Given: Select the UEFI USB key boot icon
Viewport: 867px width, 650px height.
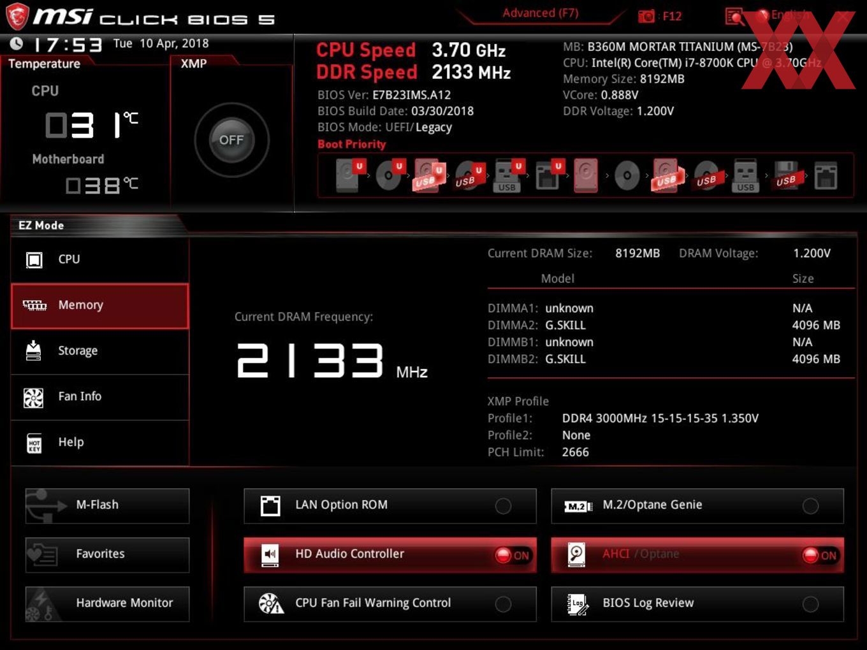Looking at the screenshot, I should click(x=508, y=175).
